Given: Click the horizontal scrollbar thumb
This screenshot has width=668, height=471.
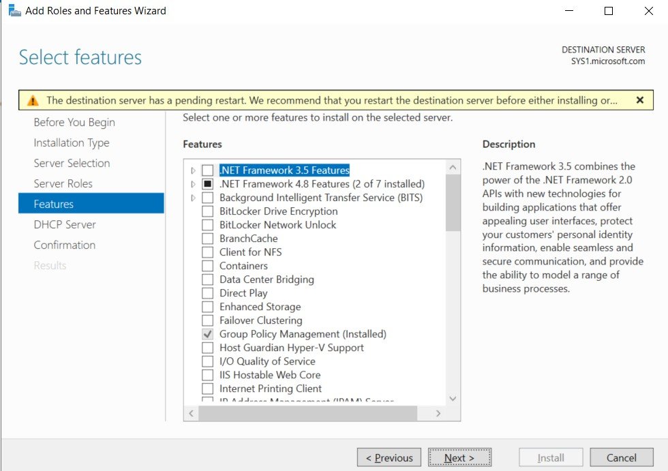Looking at the screenshot, I should (x=307, y=413).
